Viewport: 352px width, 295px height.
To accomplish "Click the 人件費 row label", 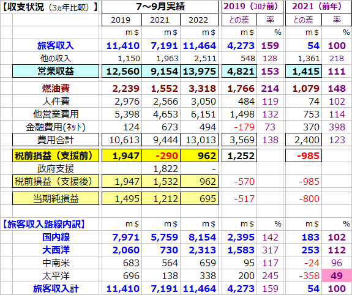I will (56, 101).
